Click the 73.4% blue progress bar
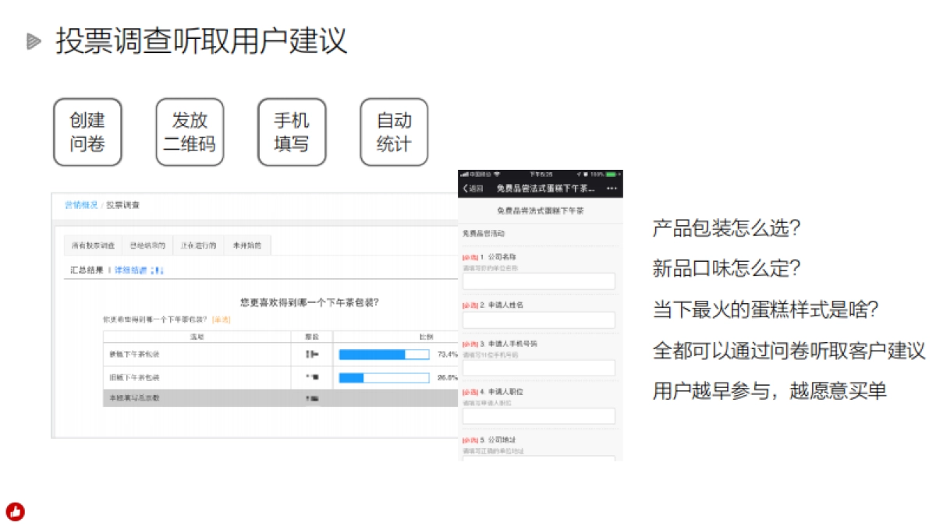Image resolution: width=936 pixels, height=526 pixels. (x=374, y=353)
